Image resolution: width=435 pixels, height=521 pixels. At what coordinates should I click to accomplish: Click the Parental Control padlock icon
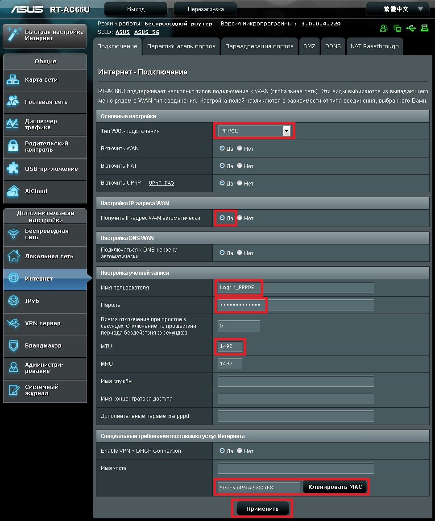13,146
